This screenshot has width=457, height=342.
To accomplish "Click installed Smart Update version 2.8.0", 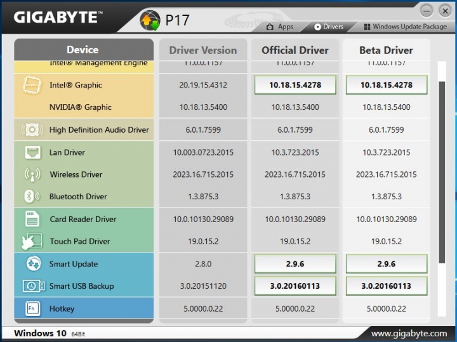I will [x=203, y=264].
